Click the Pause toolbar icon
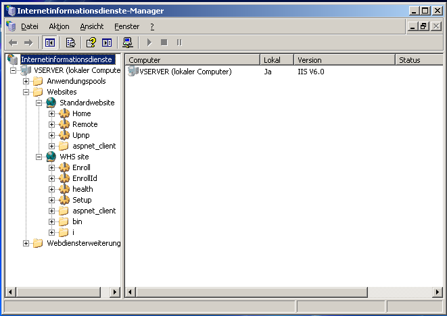 [x=179, y=43]
